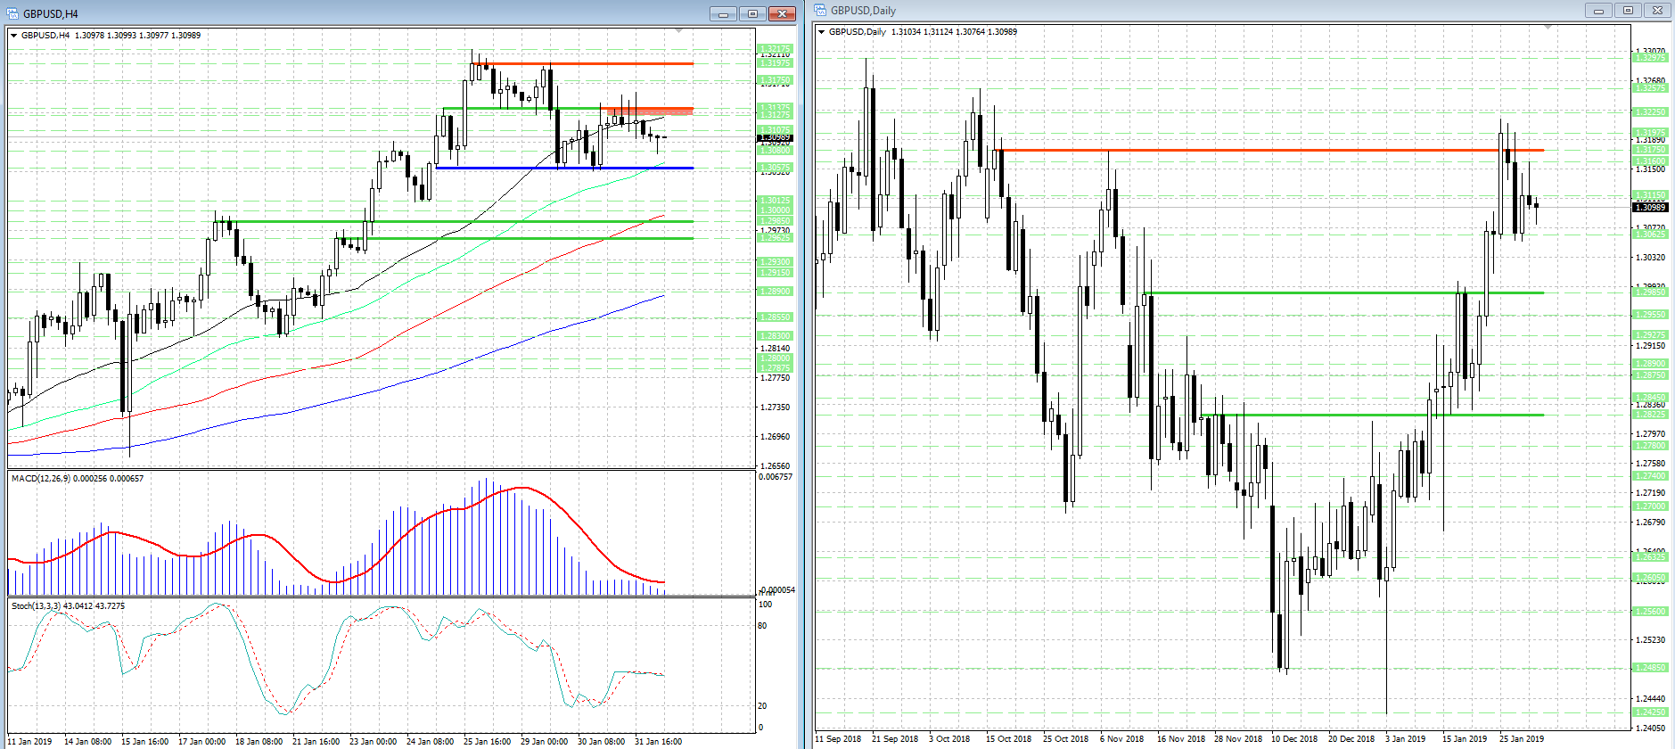The width and height of the screenshot is (1675, 749).
Task: Restore the GBPUSD,H4 chart window
Action: click(752, 13)
